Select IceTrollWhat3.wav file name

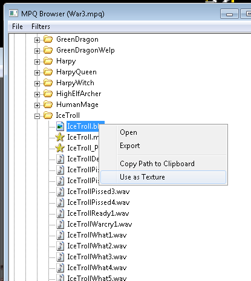point(97,257)
